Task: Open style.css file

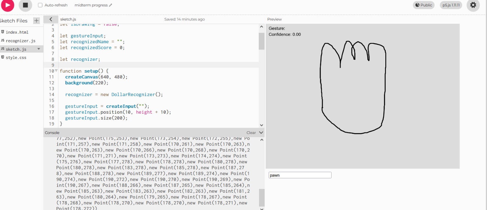Action: coord(16,57)
